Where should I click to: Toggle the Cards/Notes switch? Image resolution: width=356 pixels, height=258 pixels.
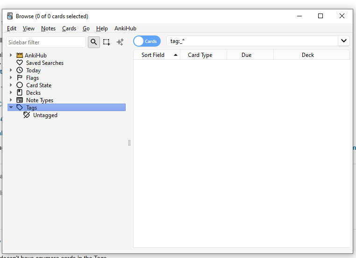pyautogui.click(x=147, y=41)
